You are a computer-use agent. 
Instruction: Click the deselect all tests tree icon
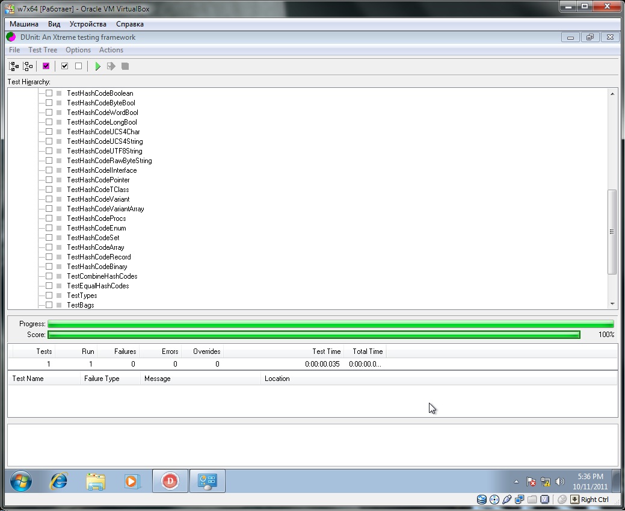28,66
